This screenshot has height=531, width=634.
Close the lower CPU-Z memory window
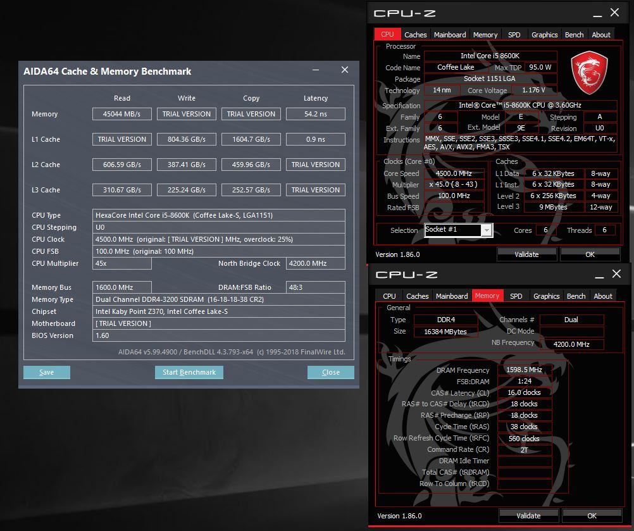(x=617, y=274)
